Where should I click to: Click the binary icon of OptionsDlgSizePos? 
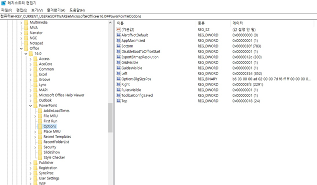119,78
